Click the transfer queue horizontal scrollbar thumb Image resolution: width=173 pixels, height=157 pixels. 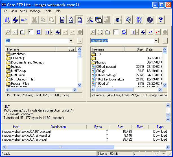click(x=60, y=147)
